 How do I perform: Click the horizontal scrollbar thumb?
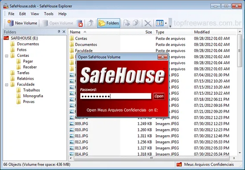(x=151, y=158)
